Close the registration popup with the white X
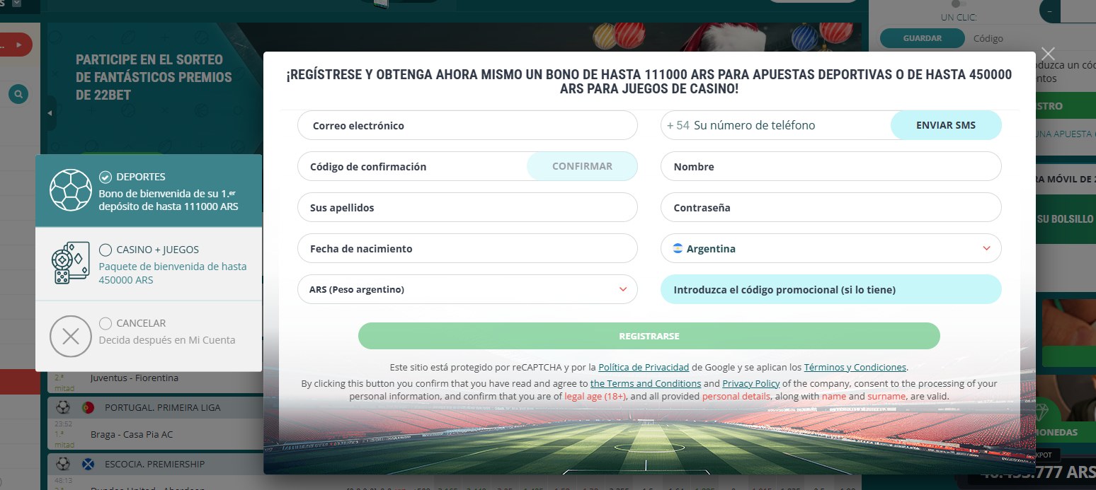 pyautogui.click(x=1048, y=54)
